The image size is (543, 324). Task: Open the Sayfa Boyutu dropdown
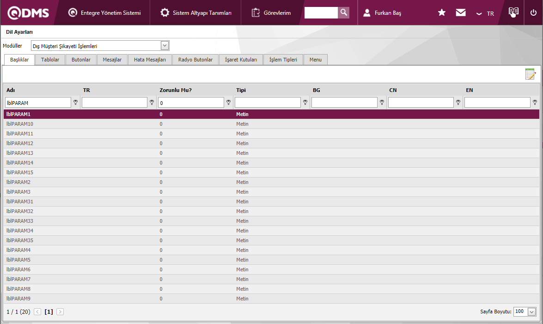531,312
